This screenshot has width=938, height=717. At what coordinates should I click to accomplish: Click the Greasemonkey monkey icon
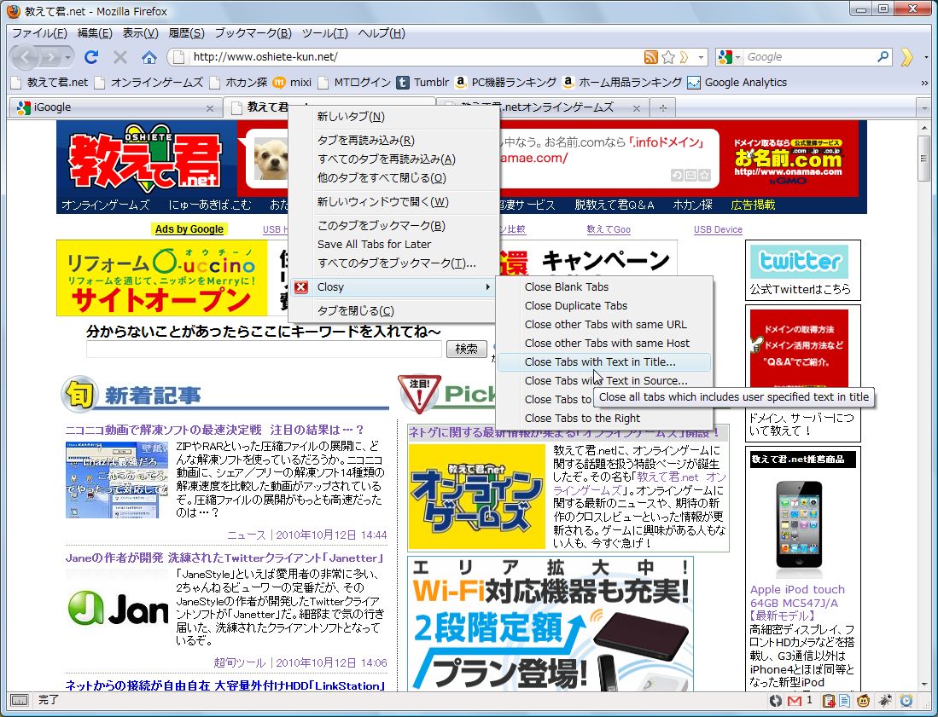pyautogui.click(x=864, y=701)
